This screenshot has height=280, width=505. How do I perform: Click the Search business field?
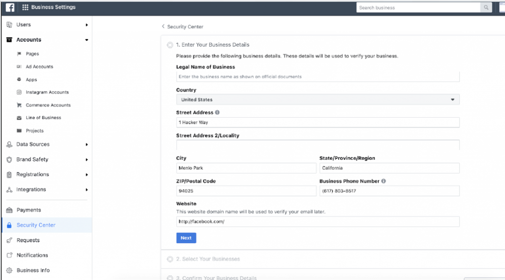[418, 8]
